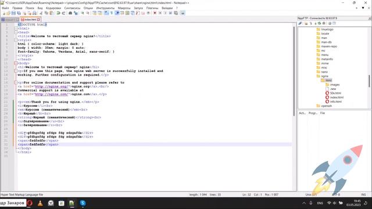This screenshot has width=372, height=209.
Task: Click the NppFTP window toolbar icon
Action: pos(183,13)
